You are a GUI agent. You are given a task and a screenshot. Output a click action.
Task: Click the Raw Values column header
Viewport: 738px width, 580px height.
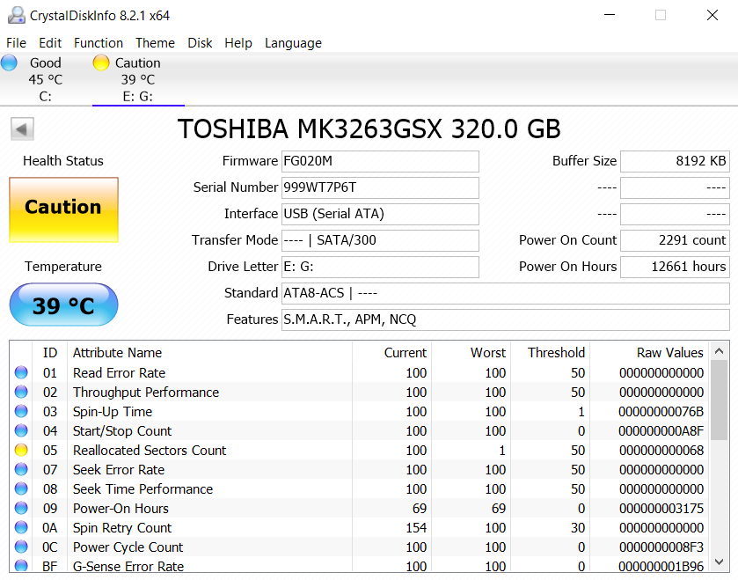point(649,353)
